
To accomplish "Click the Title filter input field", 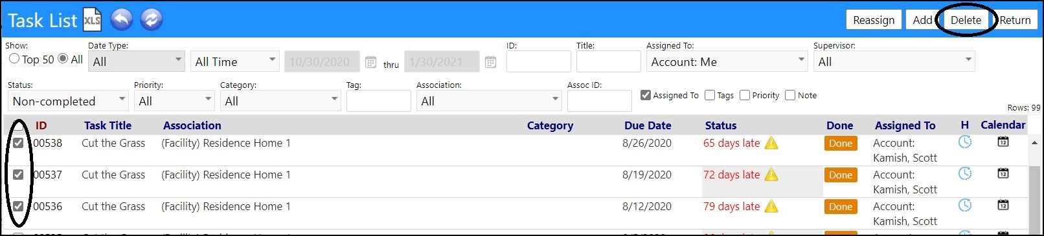I will 608,61.
